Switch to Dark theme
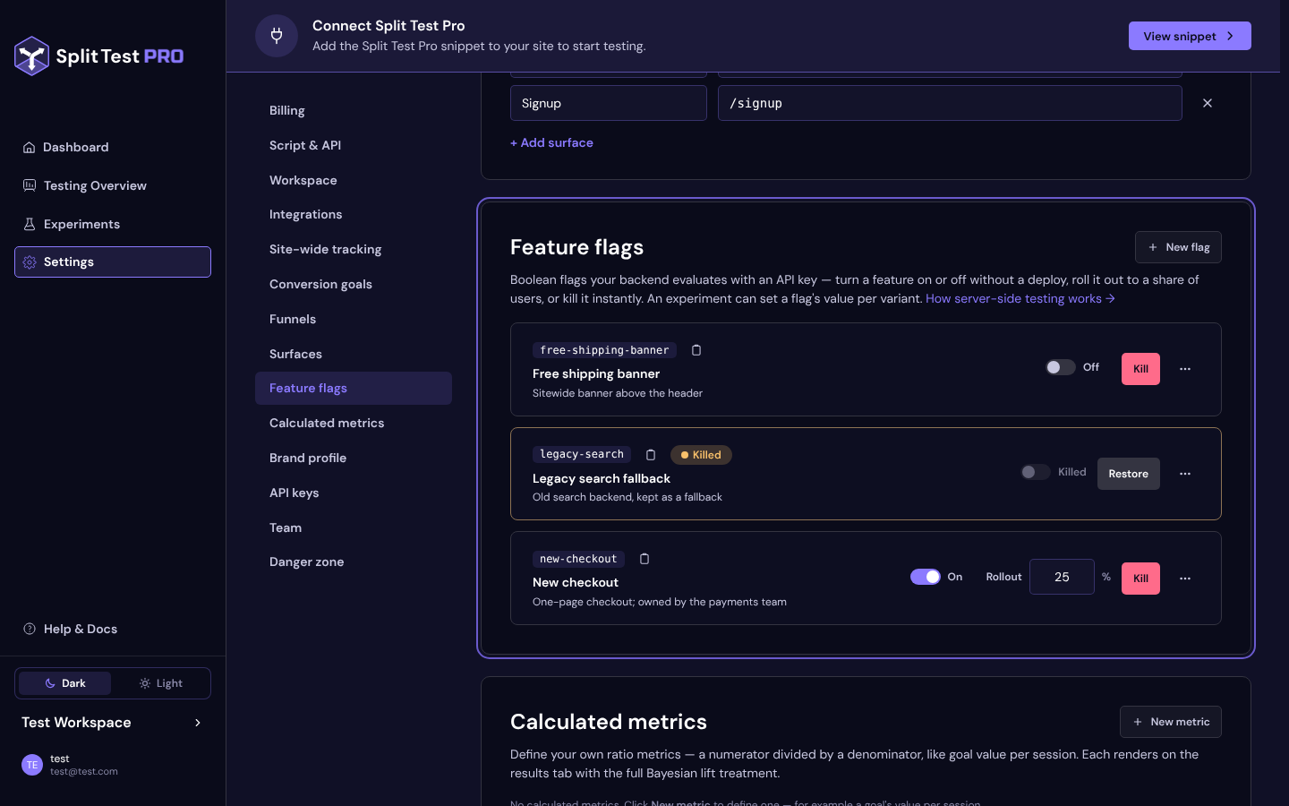 (x=65, y=683)
